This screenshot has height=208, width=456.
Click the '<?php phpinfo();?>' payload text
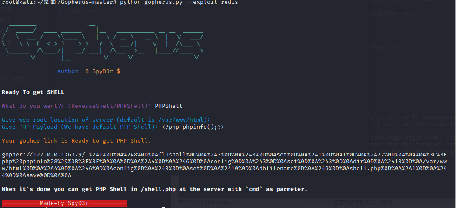(x=193, y=127)
